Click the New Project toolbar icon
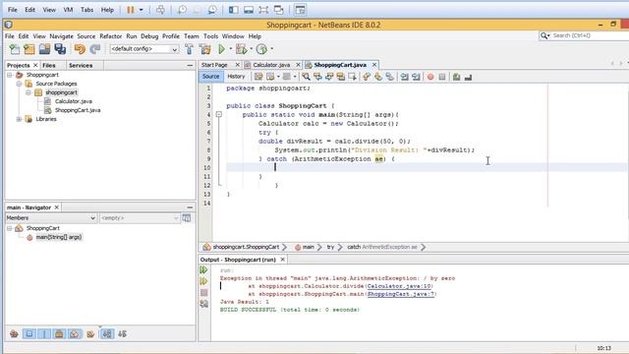This screenshot has width=629, height=354. click(x=29, y=49)
